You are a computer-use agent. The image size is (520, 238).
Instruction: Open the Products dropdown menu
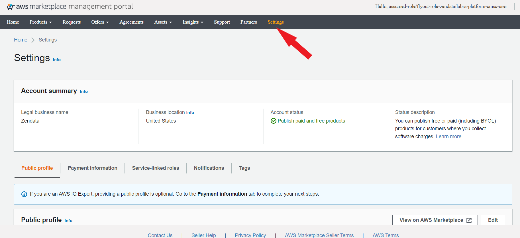41,22
